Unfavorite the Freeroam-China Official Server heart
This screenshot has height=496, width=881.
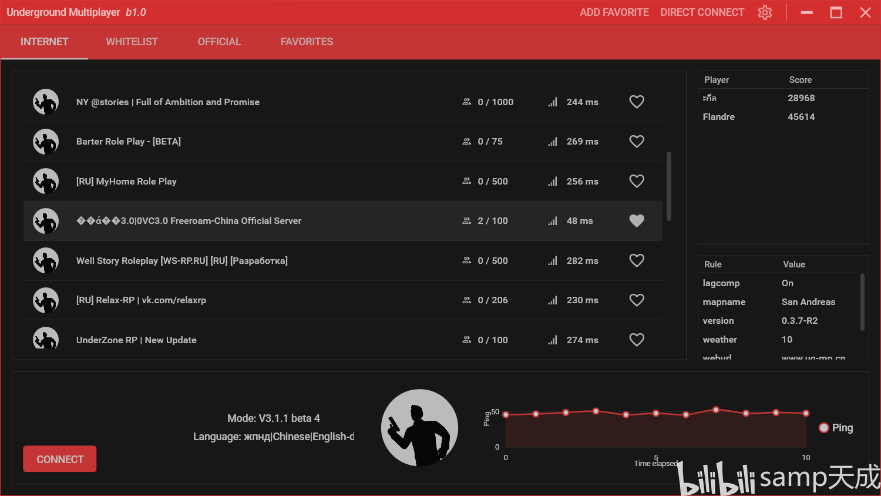(x=637, y=221)
